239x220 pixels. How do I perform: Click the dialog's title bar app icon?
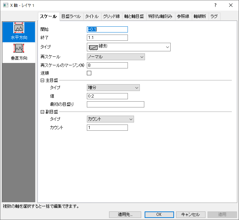pyautogui.click(x=5, y=5)
